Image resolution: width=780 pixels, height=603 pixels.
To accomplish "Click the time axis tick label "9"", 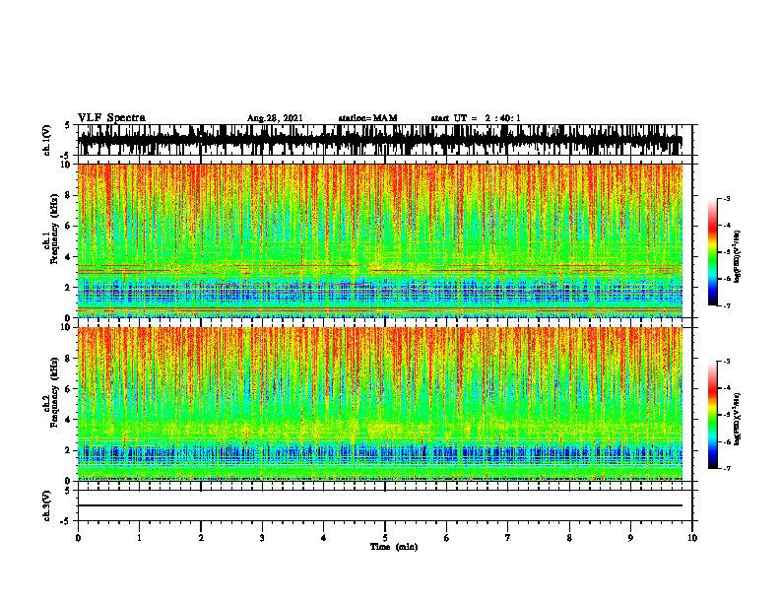I will click(x=630, y=538).
